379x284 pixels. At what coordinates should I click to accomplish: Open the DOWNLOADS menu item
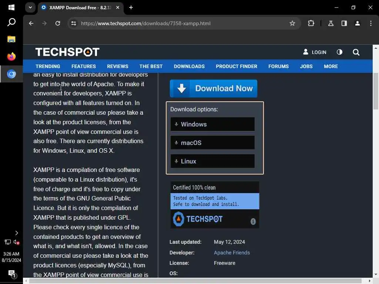(x=189, y=67)
